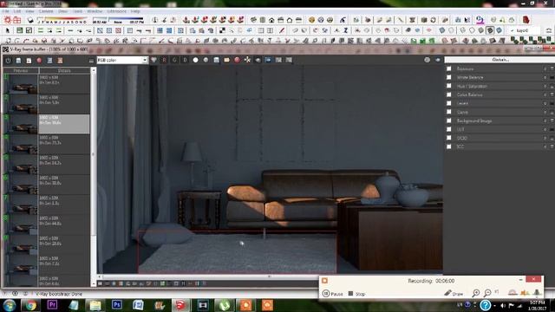Screen dimensions: 555x312
Task: Open Photoshop from the taskbar
Action: click(116, 305)
